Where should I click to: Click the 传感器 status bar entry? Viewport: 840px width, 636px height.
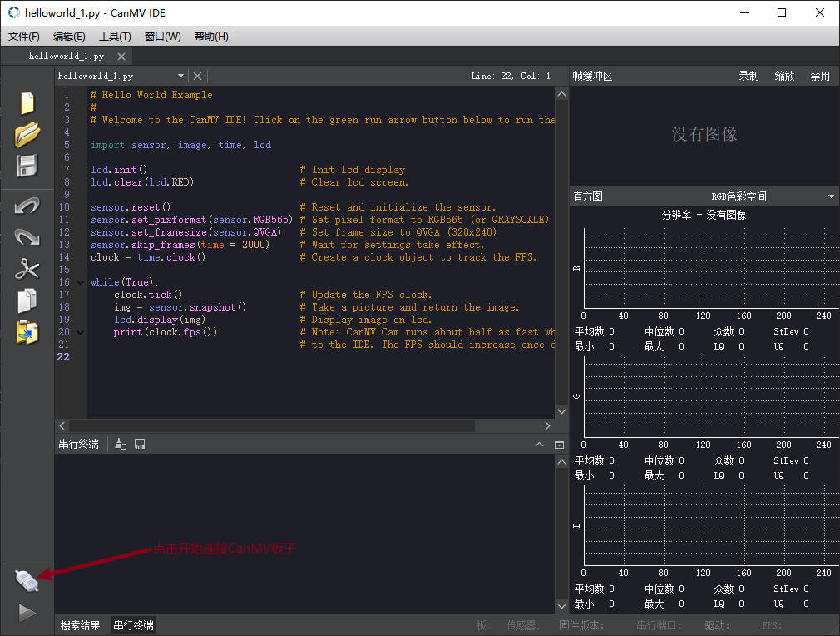point(522,625)
